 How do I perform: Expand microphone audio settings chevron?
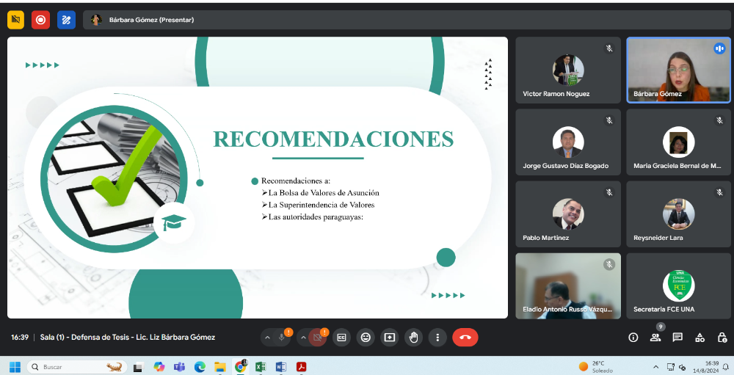coord(267,337)
